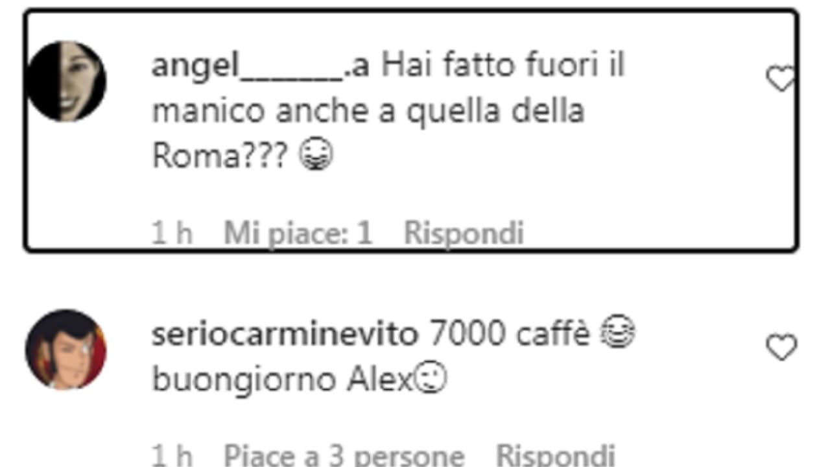Image resolution: width=830 pixels, height=467 pixels.
Task: Click the '1 h' timestamp under angel's comment
Action: (x=172, y=233)
